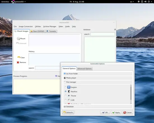Click the scrollbar up arrow in file manager list
The width and height of the screenshot is (154, 123).
tap(131, 85)
